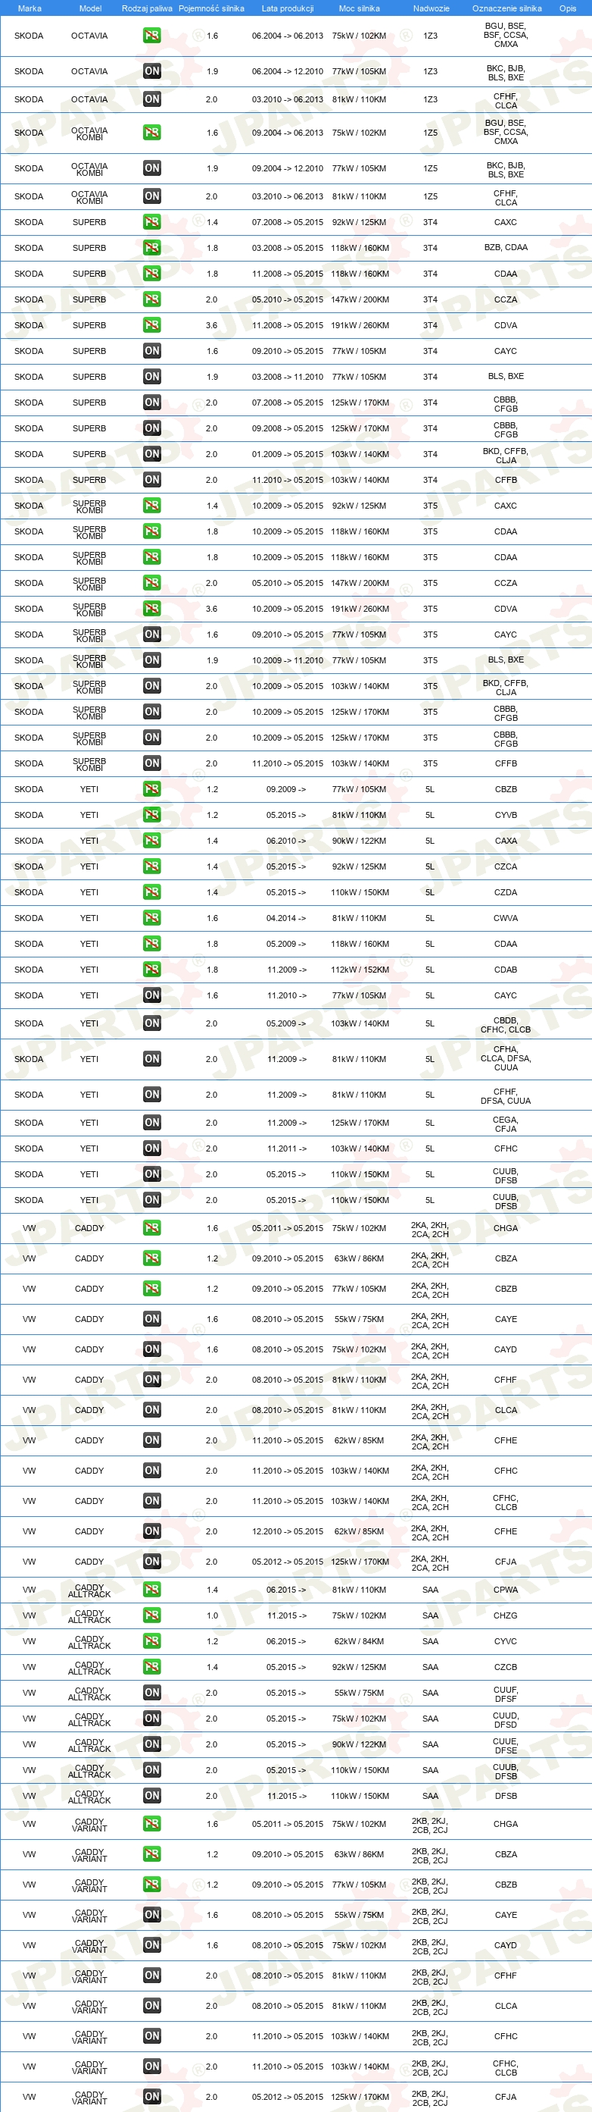Select engine code 'CUUF, DFSF'
592x2112 pixels.
coord(505,1694)
